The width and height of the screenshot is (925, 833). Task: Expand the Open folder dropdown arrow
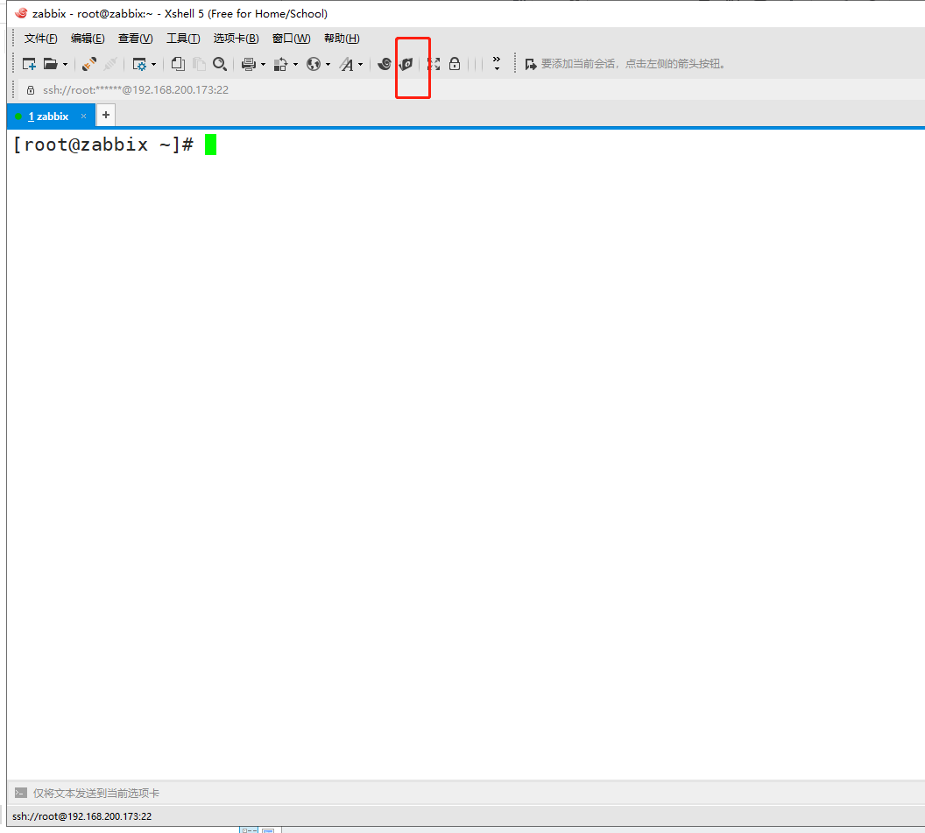click(65, 64)
